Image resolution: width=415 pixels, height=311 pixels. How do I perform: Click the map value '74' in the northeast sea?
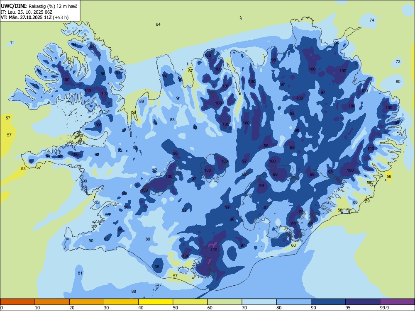(x=372, y=20)
